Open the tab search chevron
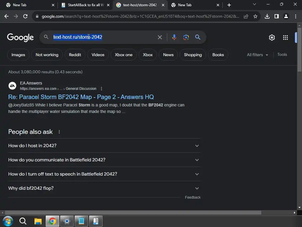This screenshot has height=227, width=302. [255, 4]
